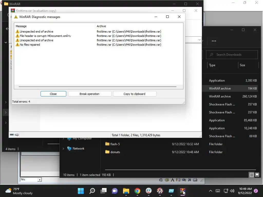Open the WinRAR taskbar icon
Image resolution: width=263 pixels, height=197 pixels.
point(183,191)
